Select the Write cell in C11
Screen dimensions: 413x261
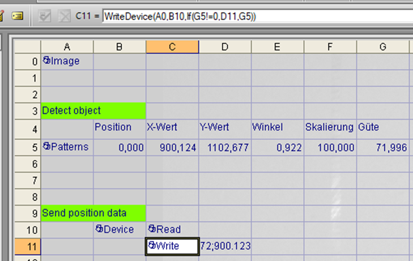(x=172, y=246)
